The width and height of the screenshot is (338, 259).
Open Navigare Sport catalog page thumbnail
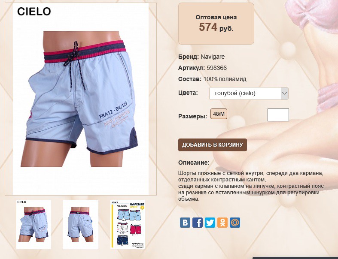click(128, 224)
